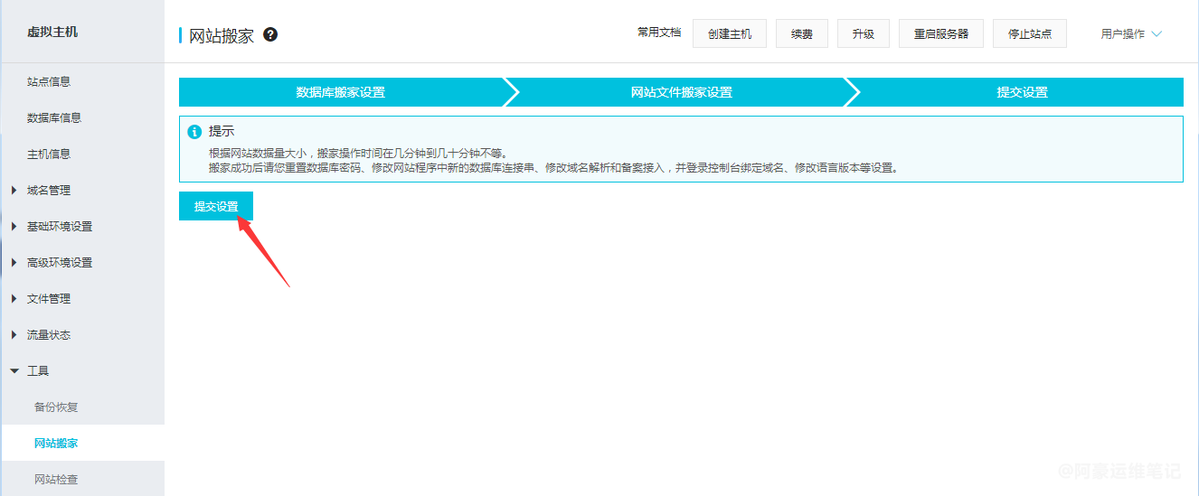Viewport: 1199px width, 496px height.
Task: Click the 创建主机 button
Action: click(x=729, y=33)
